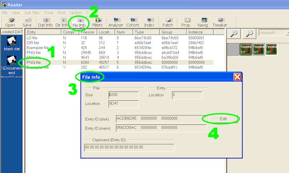Screen dimensions: 289x173
Task: Open the Filters tool
Action: point(98,22)
